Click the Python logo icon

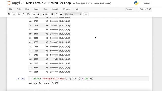[136, 3]
